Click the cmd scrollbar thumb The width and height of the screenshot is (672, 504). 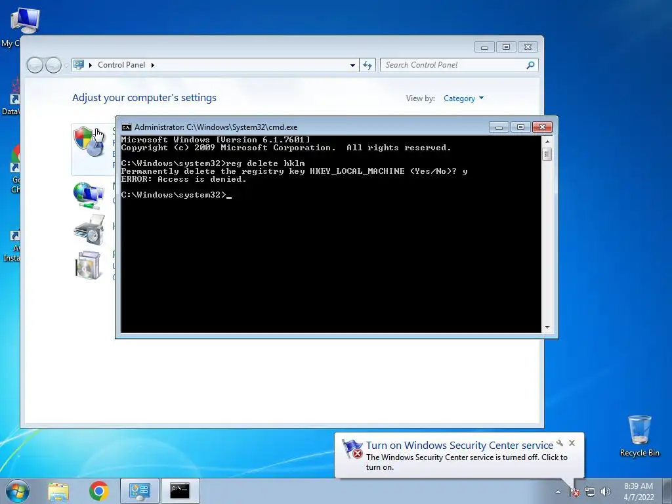[547, 154]
